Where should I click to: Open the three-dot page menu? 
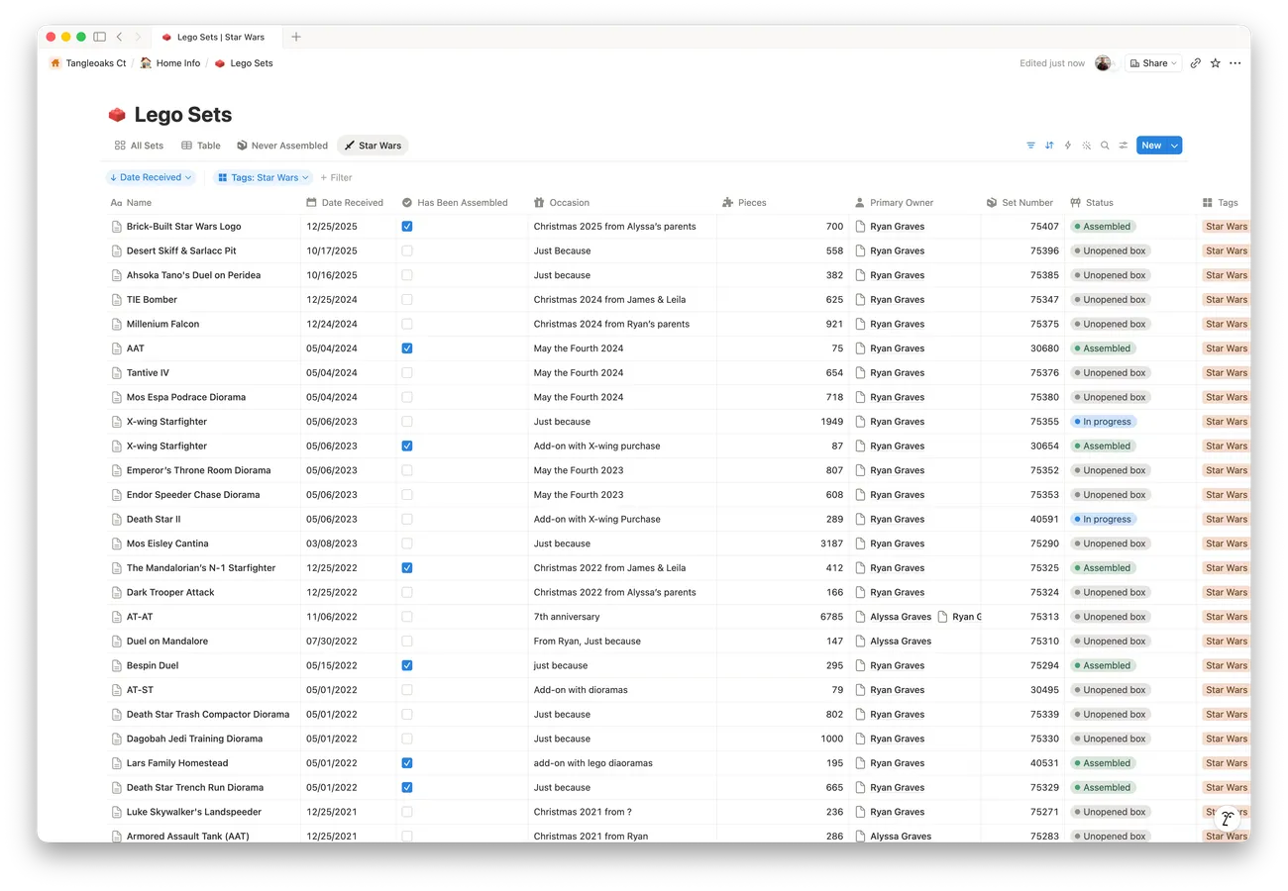[1234, 63]
